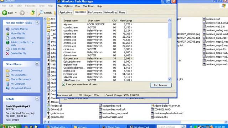
Task: Sort processes by Image Name column header
Action: pyautogui.click(x=74, y=21)
